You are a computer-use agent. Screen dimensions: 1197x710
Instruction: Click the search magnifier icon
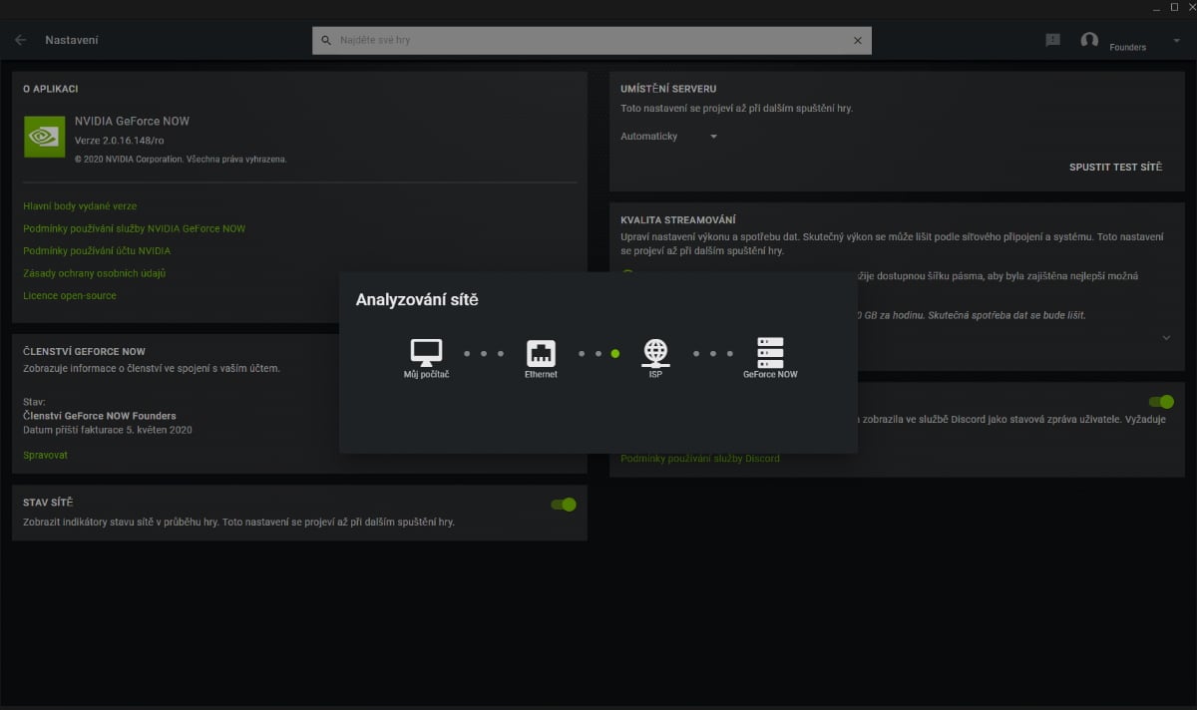pos(326,40)
